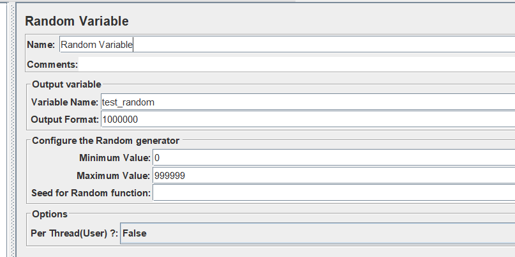Click the Comments: label
Screen dimensions: 515x257
(52, 65)
